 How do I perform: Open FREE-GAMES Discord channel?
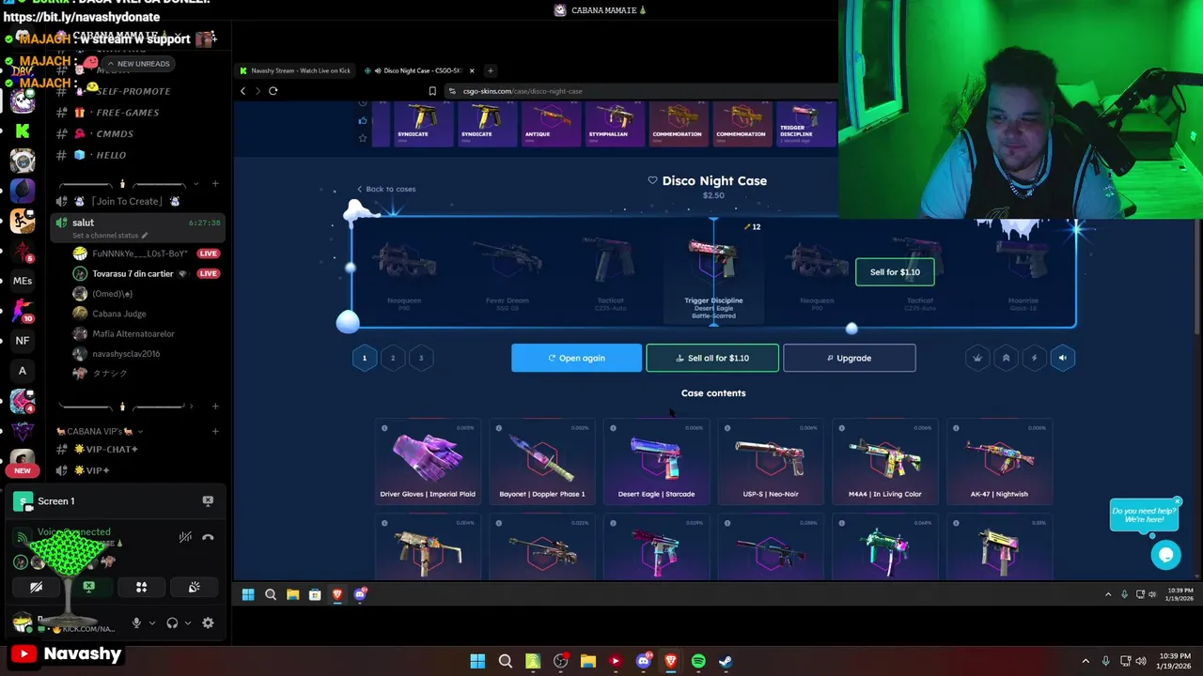click(128, 113)
